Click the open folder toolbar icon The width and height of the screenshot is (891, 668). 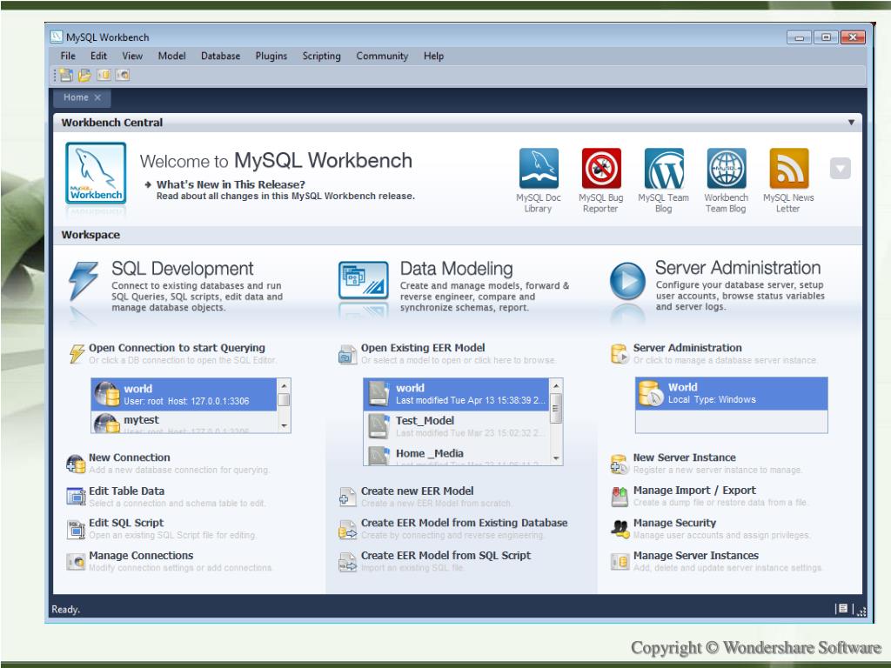pos(84,75)
